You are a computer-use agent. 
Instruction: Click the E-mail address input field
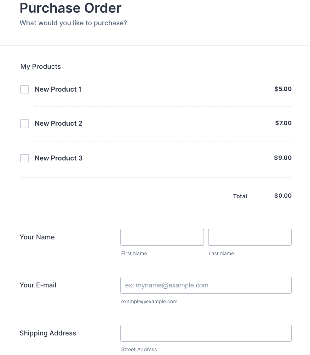pos(206,285)
